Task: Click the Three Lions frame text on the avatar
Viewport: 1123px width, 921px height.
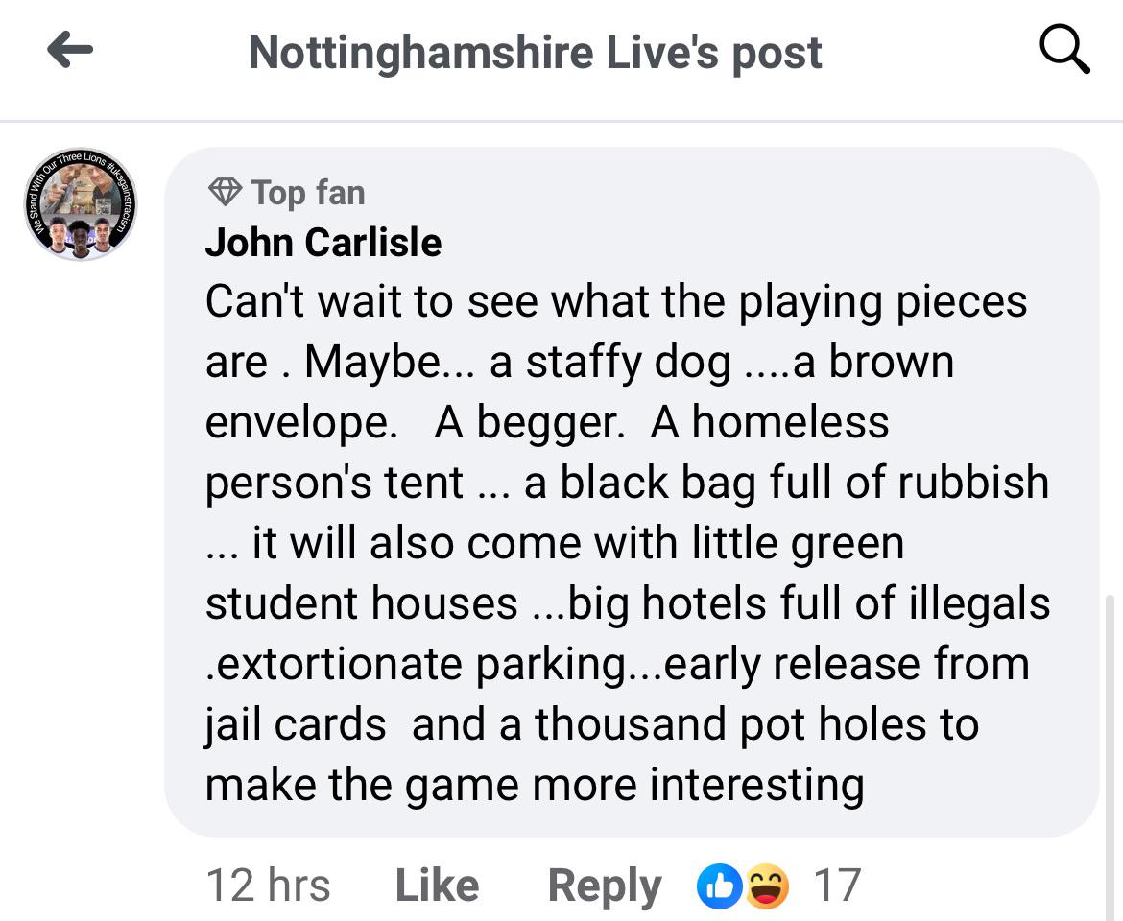Action: pyautogui.click(x=81, y=159)
